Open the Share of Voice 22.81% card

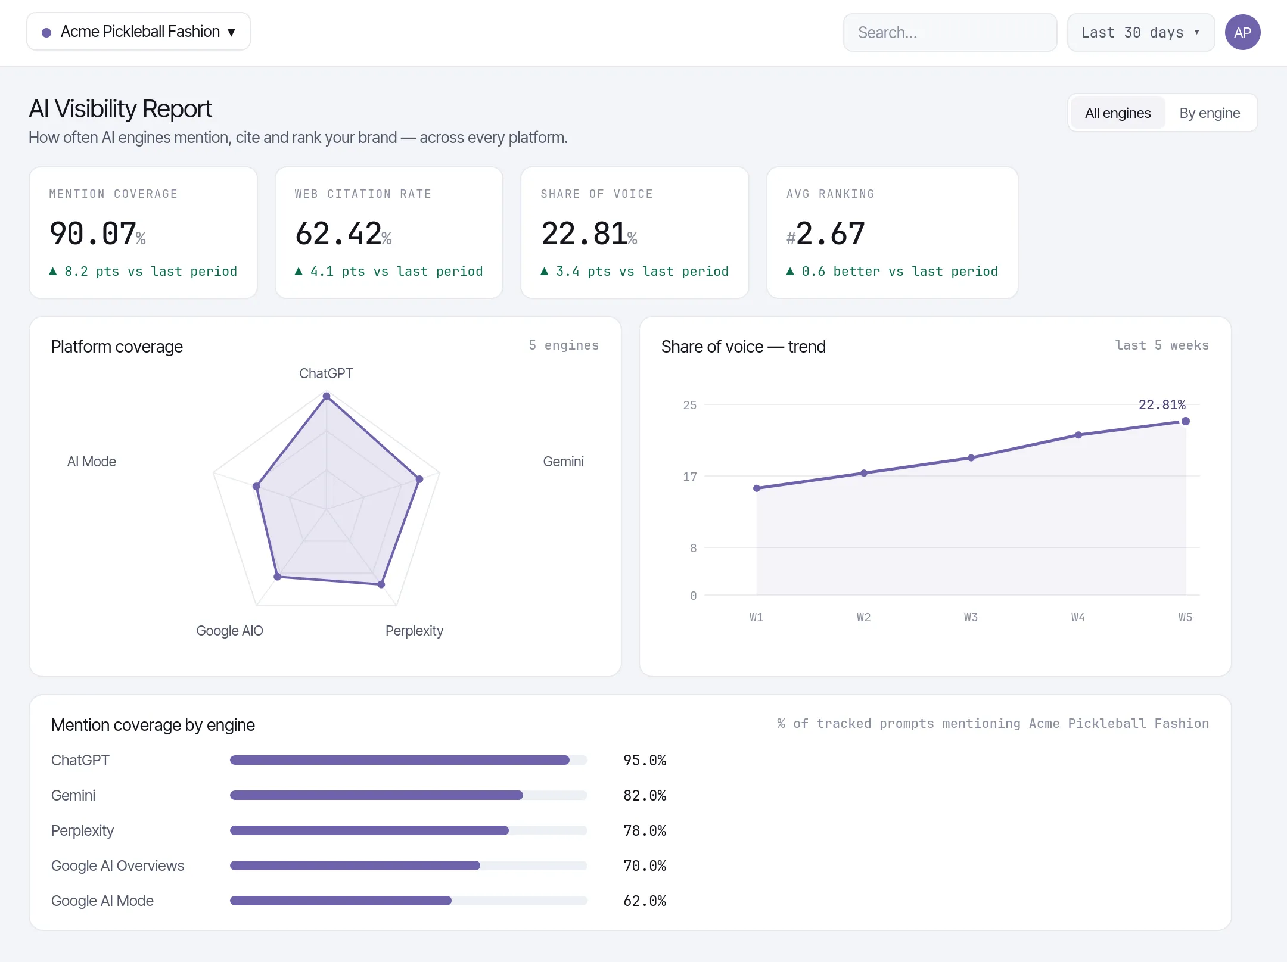coord(635,232)
